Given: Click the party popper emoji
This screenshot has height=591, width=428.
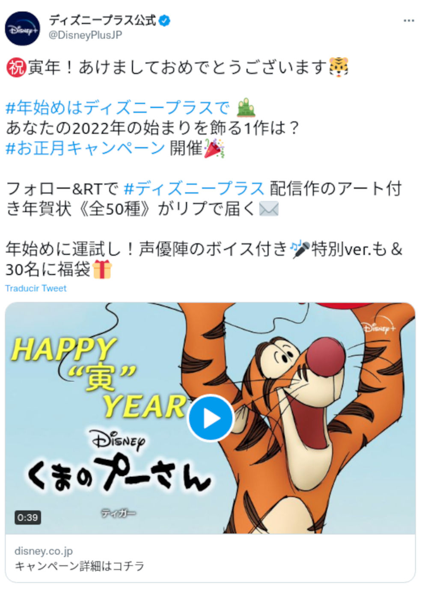Looking at the screenshot, I should coord(214,148).
